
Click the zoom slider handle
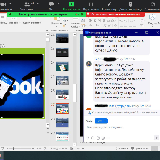[x=13, y=148]
